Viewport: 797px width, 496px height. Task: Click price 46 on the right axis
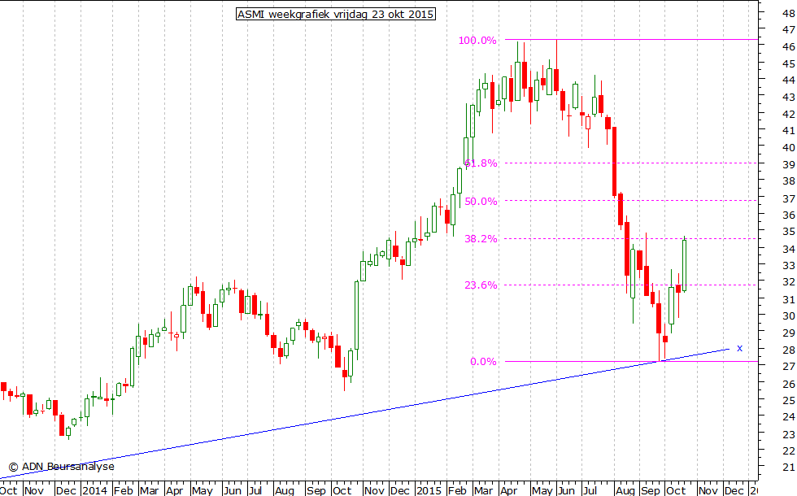788,47
